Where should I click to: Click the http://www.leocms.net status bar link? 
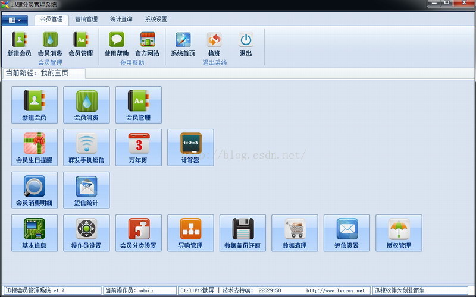[335, 290]
